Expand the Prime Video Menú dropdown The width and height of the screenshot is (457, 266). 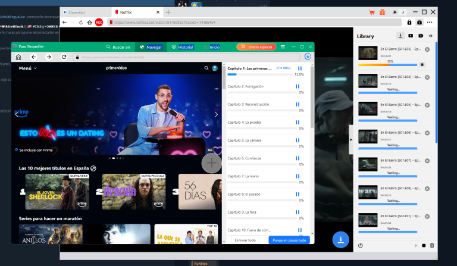pyautogui.click(x=27, y=68)
